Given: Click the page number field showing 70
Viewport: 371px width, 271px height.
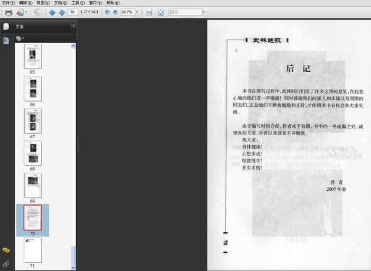Looking at the screenshot, I should (72, 12).
